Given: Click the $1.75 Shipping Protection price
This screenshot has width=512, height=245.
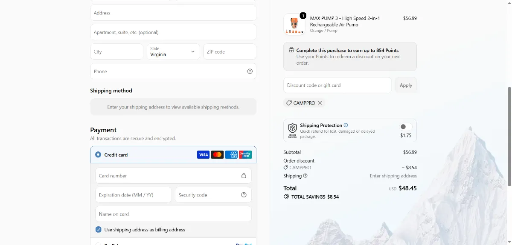Looking at the screenshot, I should pos(406,136).
